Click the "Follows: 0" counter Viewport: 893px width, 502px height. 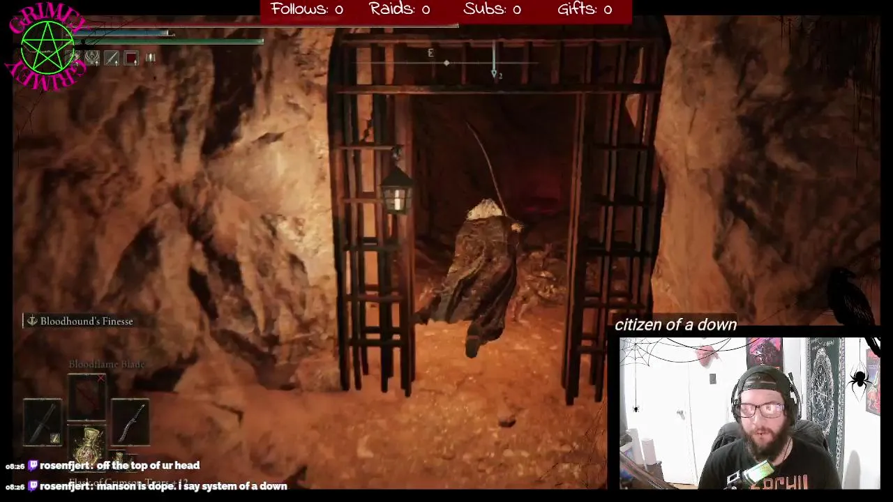tap(307, 9)
